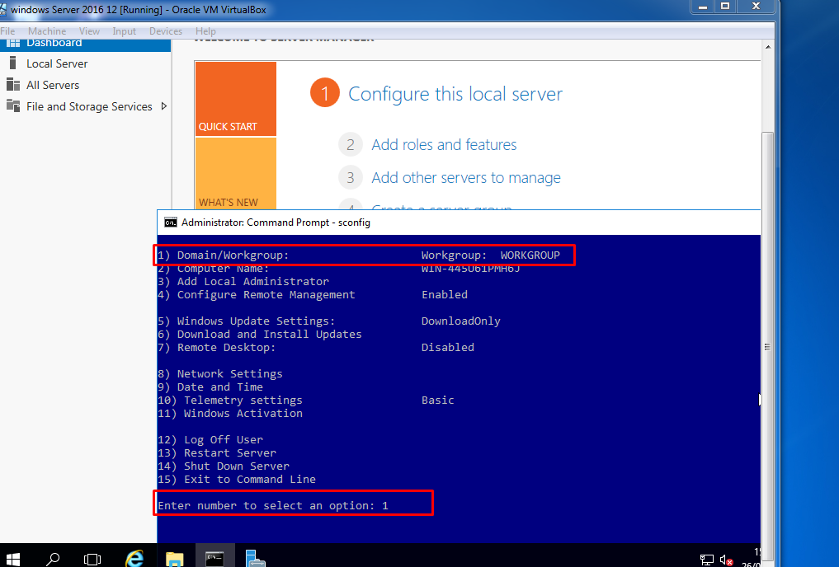
Task: Click 'Network Settings' line
Action: (229, 374)
